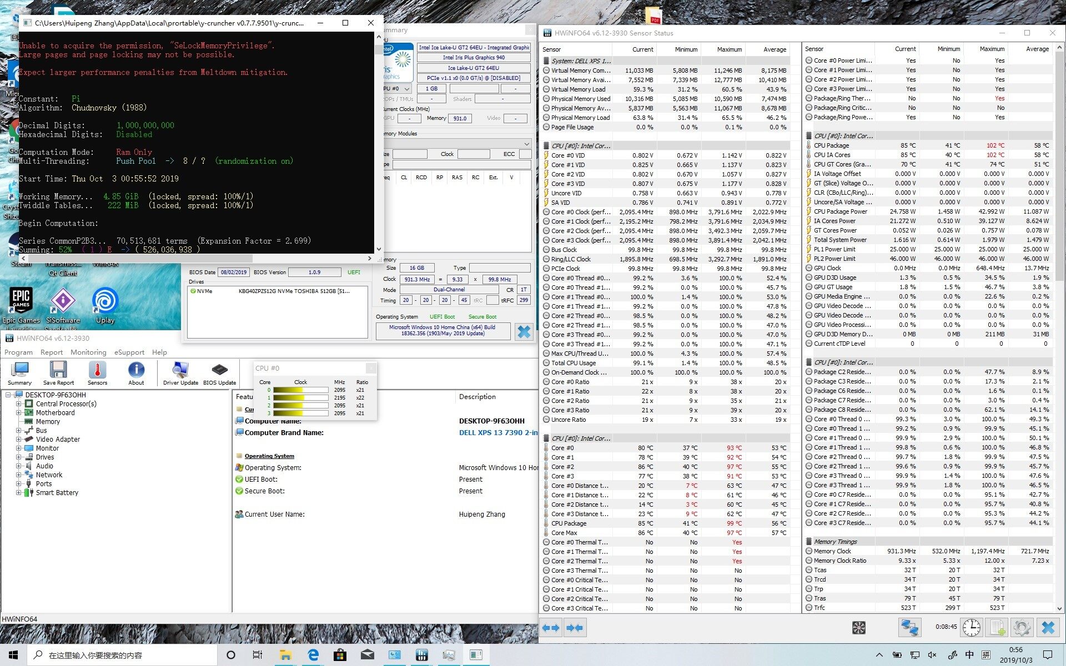Collapse the DESKTOP-9F63OHH tree node
This screenshot has width=1066, height=666.
pyautogui.click(x=8, y=395)
